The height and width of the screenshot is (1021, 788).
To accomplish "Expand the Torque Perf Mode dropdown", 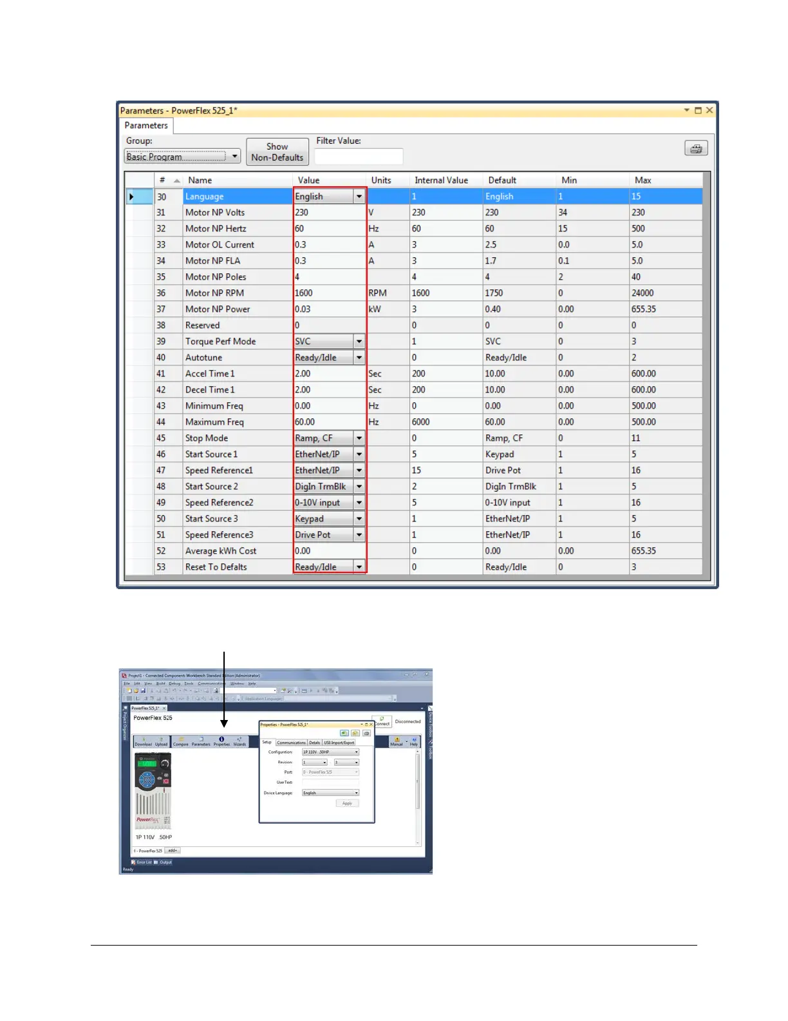I will click(359, 342).
